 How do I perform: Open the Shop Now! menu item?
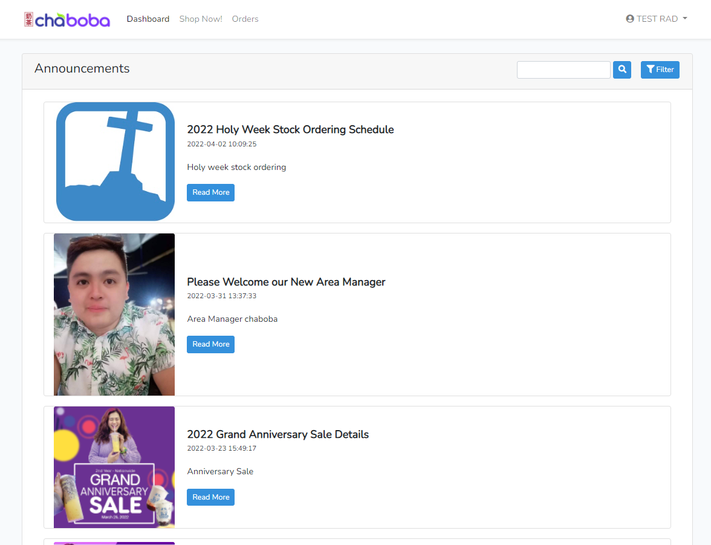[x=201, y=19]
